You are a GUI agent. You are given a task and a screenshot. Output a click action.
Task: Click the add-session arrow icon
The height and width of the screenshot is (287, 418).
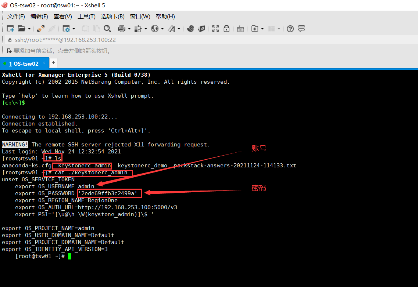point(9,51)
